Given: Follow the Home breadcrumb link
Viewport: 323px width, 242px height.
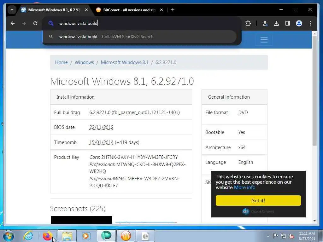Looking at the screenshot, I should coord(62,62).
